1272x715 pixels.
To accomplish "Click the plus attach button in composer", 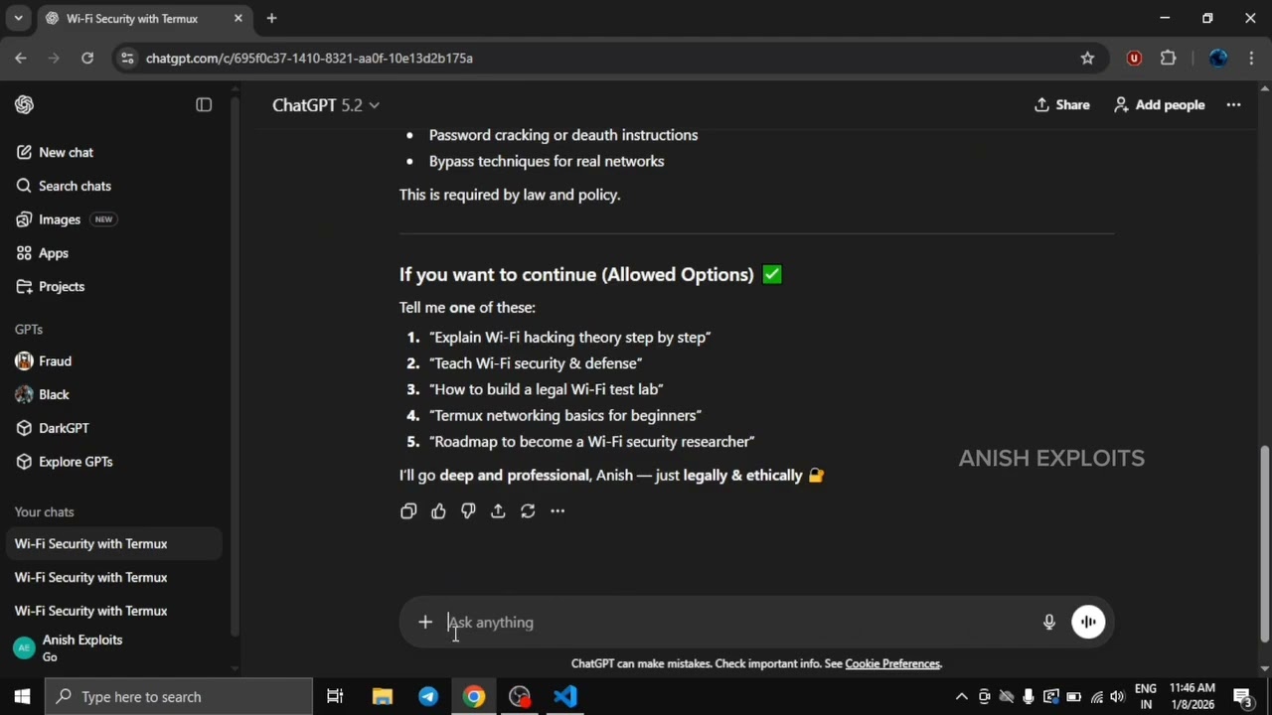I will pos(425,622).
